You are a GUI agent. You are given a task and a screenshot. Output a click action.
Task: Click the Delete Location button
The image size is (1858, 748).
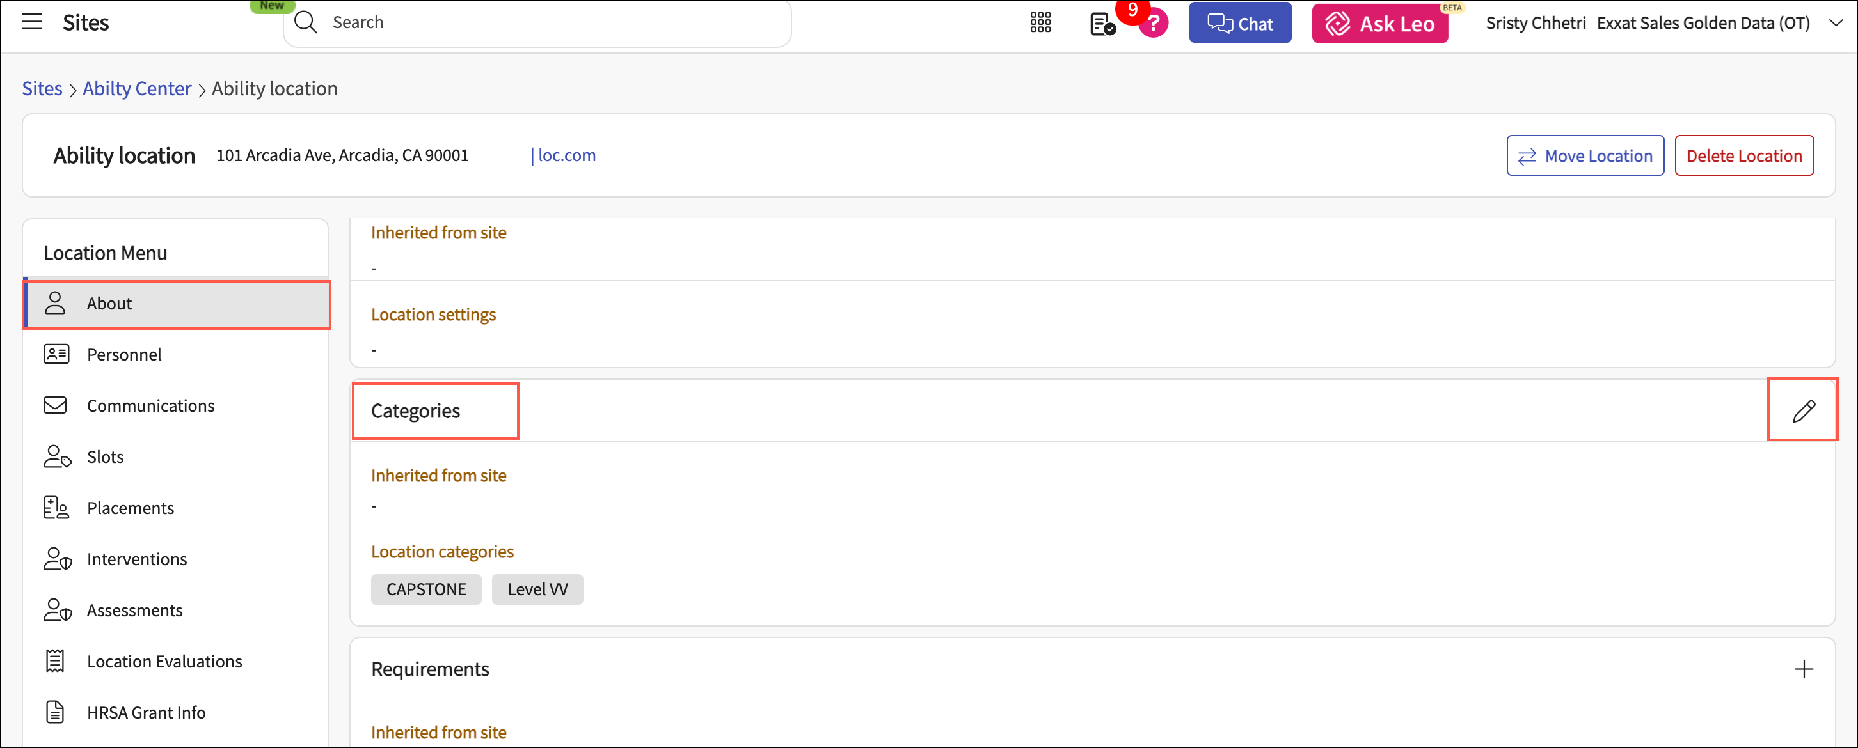[x=1743, y=155]
